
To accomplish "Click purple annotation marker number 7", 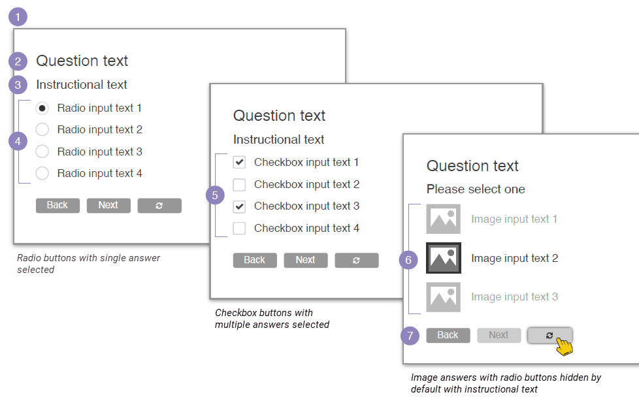I will click(x=410, y=336).
